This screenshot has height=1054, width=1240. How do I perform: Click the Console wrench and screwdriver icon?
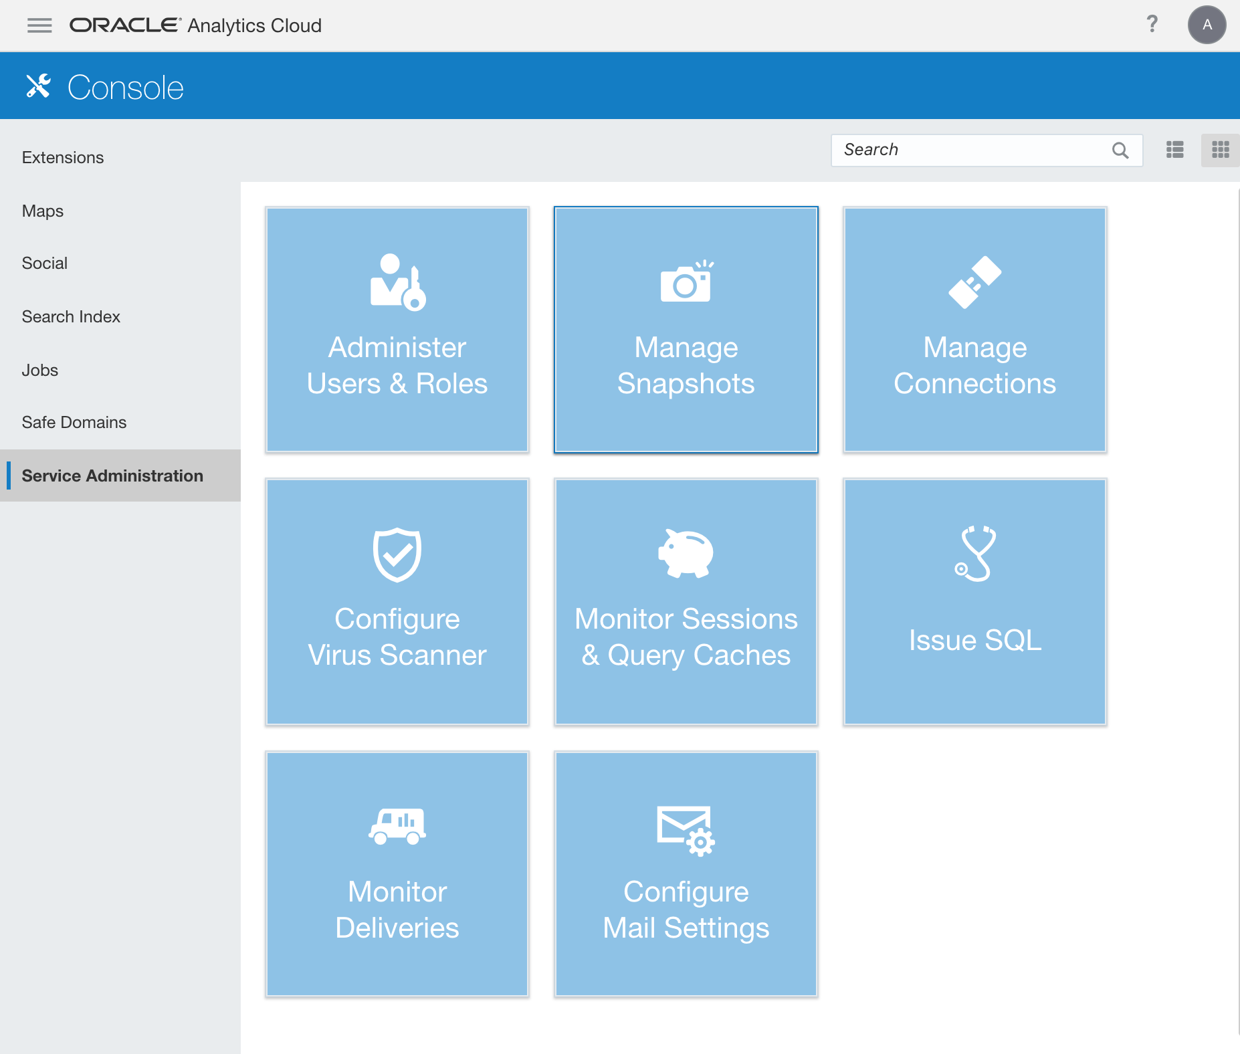point(37,86)
